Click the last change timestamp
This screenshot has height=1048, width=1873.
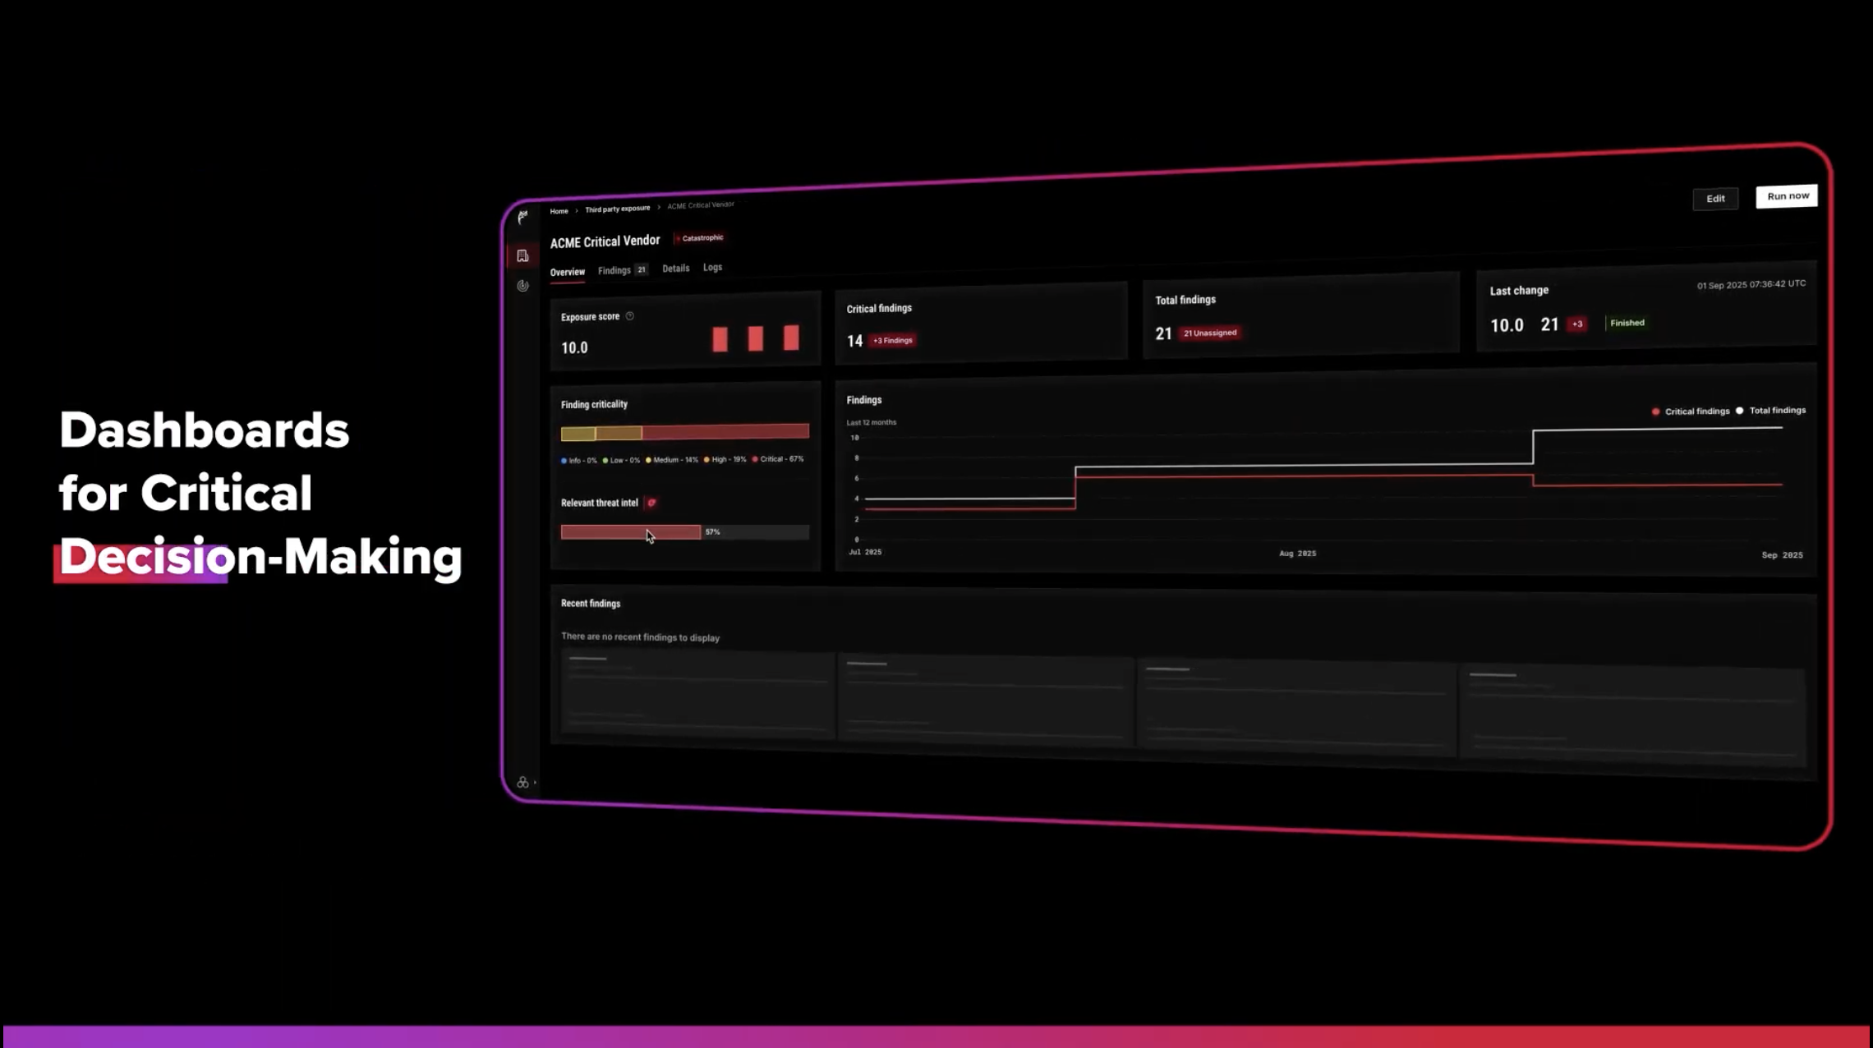(1751, 285)
